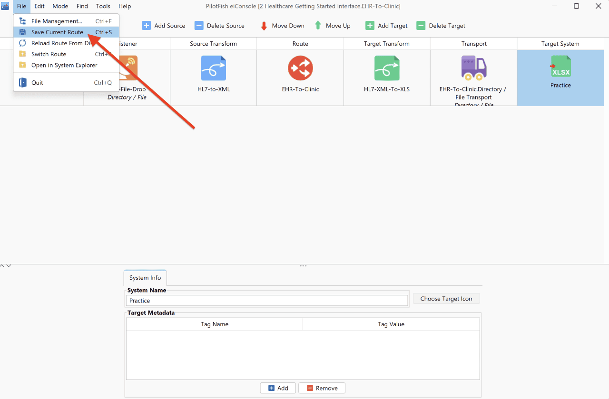Viewport: 609px width, 399px height.
Task: Click the green Move Up arrow icon
Action: 318,26
